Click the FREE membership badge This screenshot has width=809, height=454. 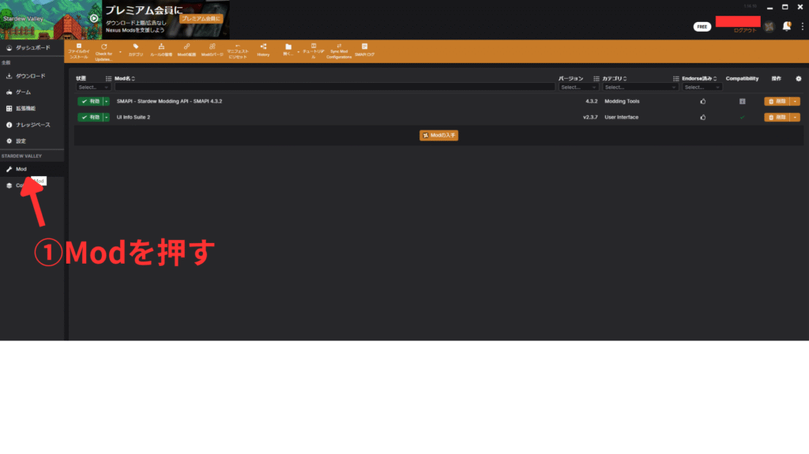point(702,27)
